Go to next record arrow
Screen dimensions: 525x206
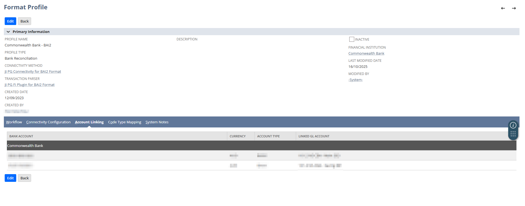514,8
